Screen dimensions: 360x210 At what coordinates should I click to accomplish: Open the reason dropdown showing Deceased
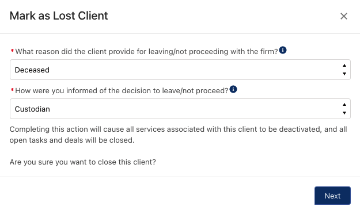(x=180, y=70)
